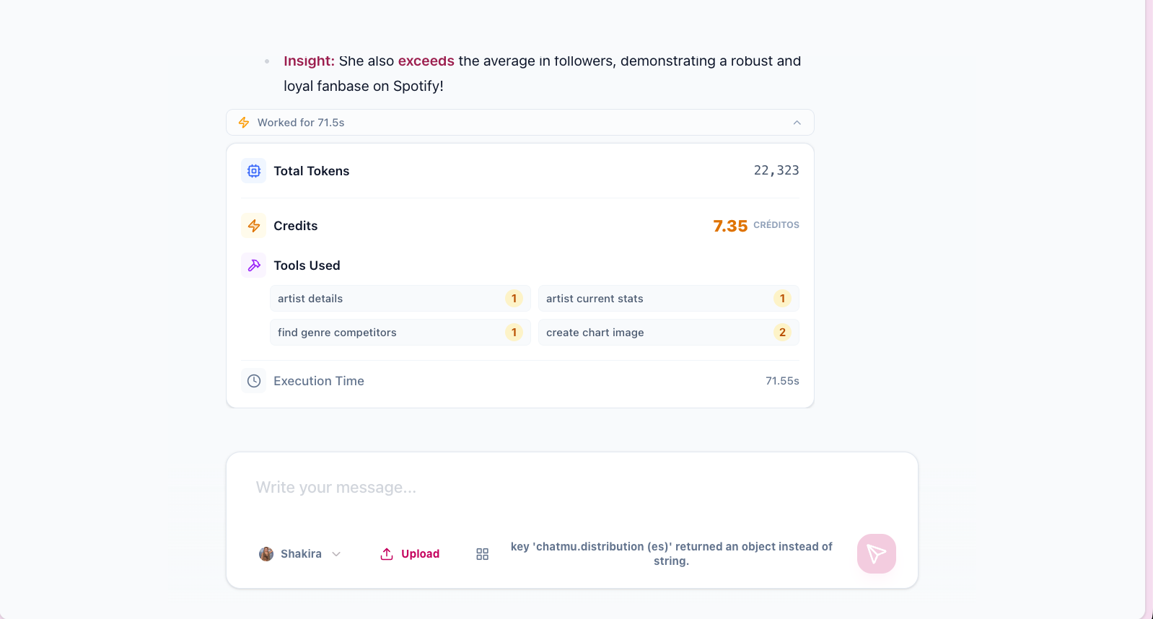Screen dimensions: 1153x619
Task: Click the Execution Time clock icon
Action: pos(253,380)
